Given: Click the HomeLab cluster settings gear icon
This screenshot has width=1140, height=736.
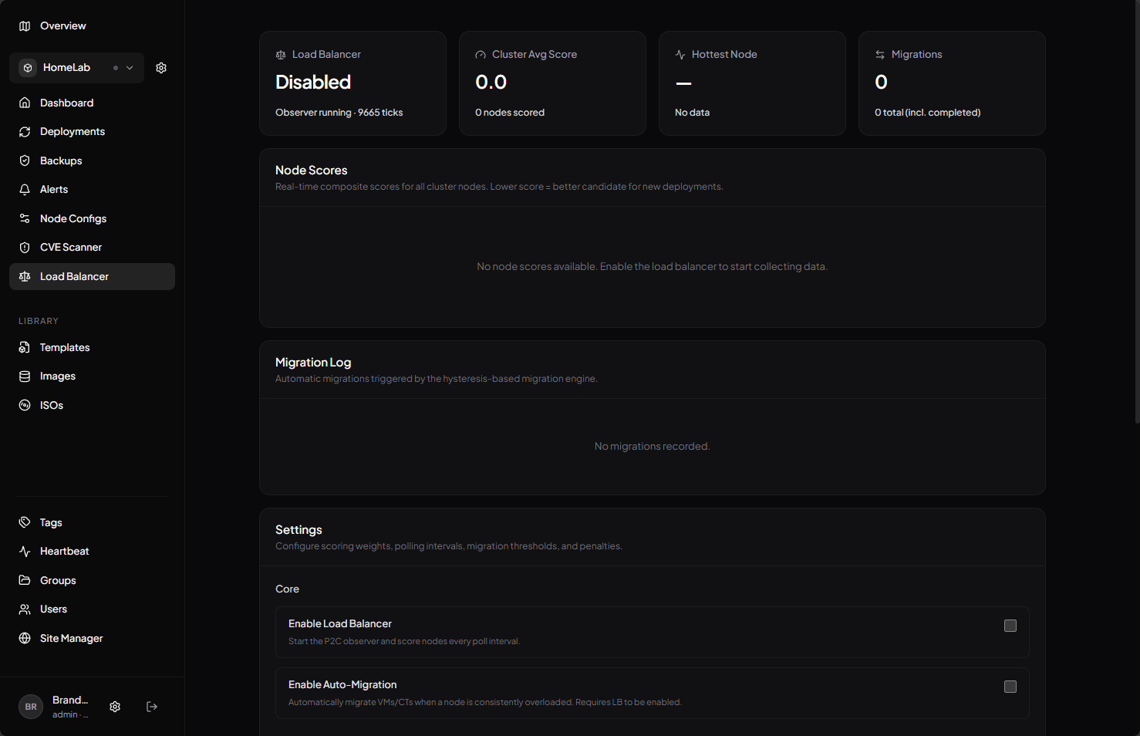Looking at the screenshot, I should [161, 68].
